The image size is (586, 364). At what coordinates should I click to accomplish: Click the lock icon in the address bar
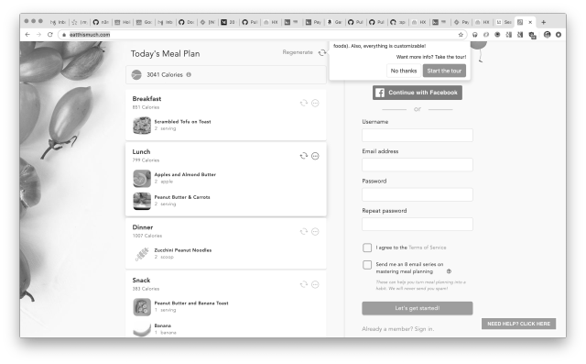pos(64,35)
